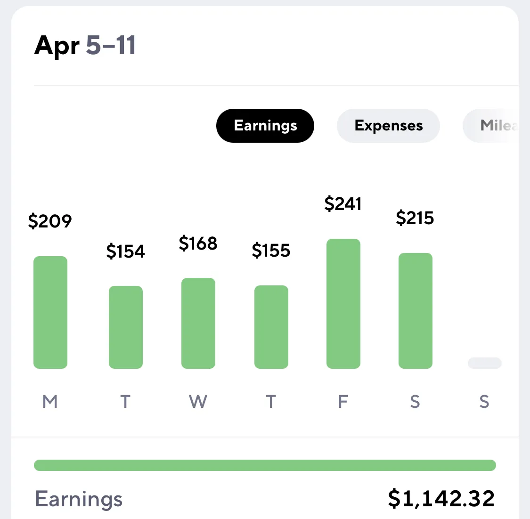The image size is (530, 519).
Task: Select the W weekday label
Action: pos(198,401)
